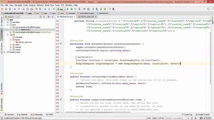214x120 pixels.
Task: Click the Replace icon in toolbar
Action: [x=40, y=9]
